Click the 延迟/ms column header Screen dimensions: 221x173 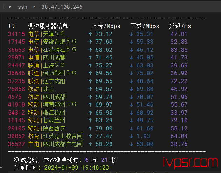[180, 26]
